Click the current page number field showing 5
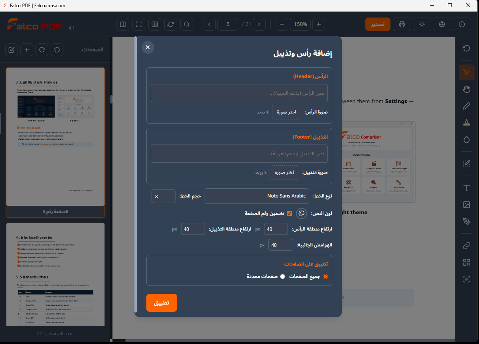Image resolution: width=479 pixels, height=344 pixels. pos(228,24)
